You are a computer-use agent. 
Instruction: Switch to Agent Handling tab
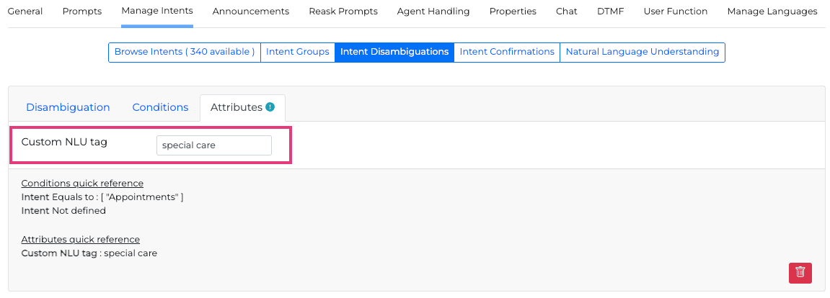pos(433,12)
